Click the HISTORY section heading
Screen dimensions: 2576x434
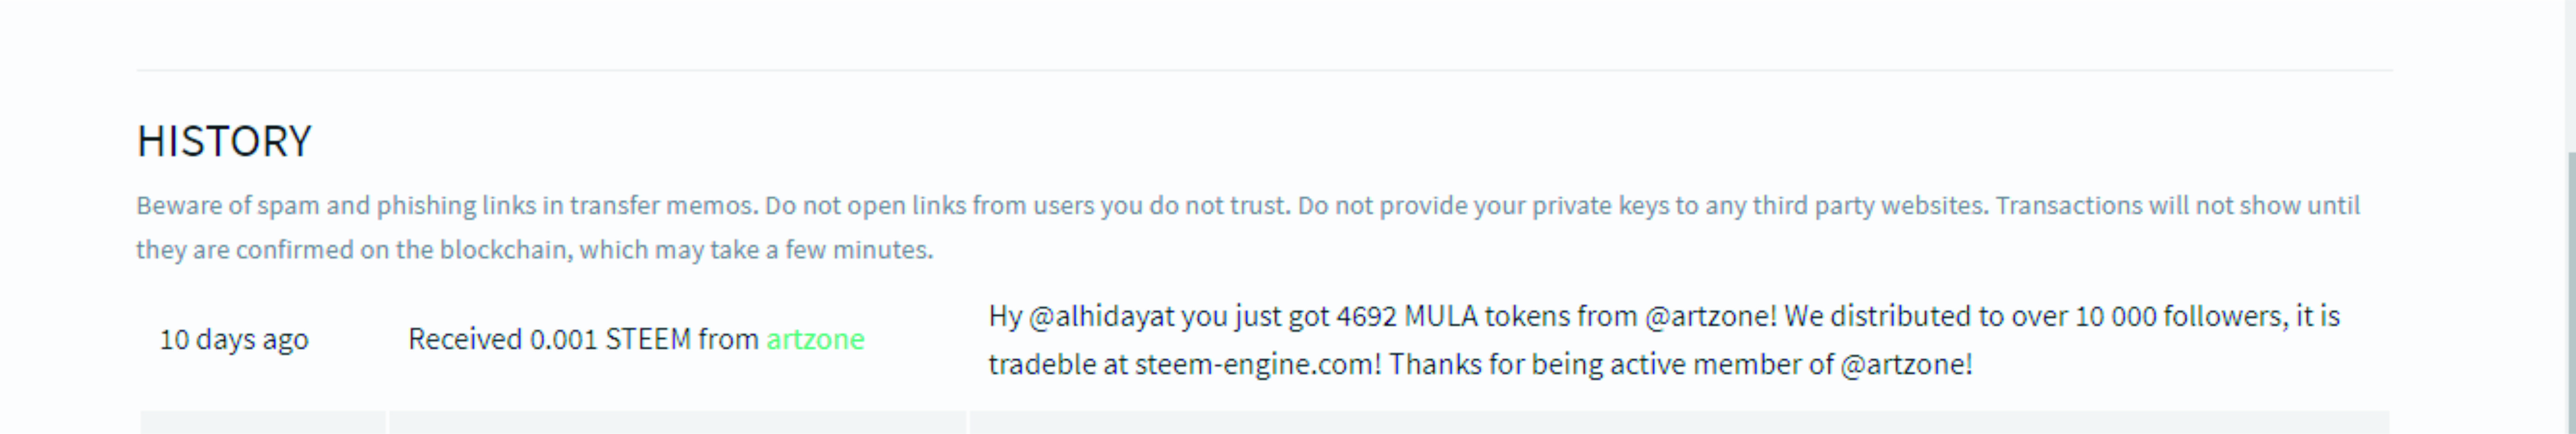(x=224, y=141)
